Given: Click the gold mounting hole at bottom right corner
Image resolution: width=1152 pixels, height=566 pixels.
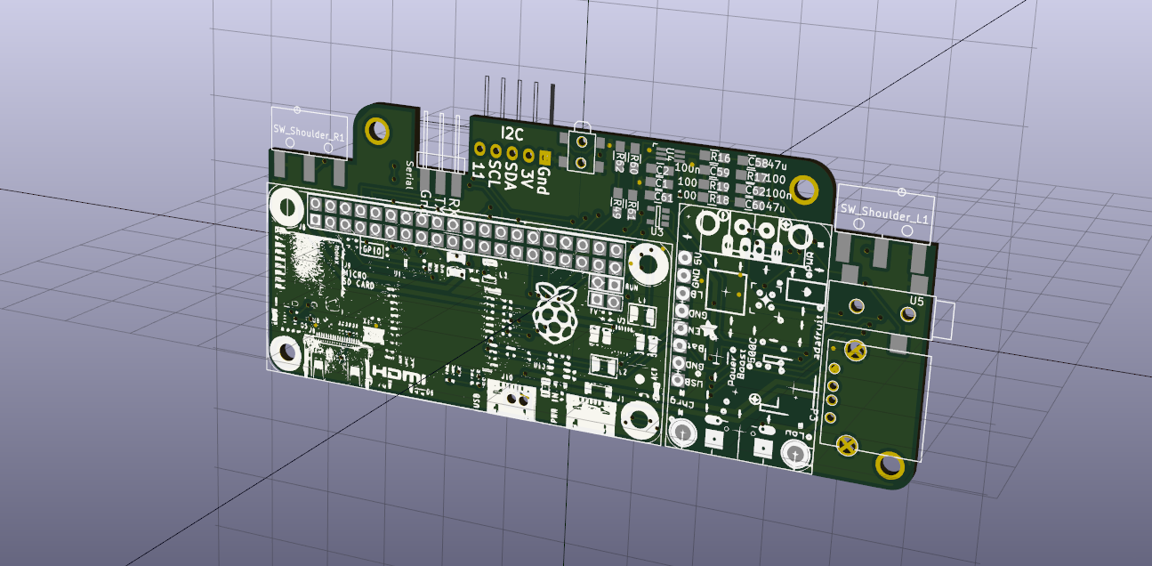Looking at the screenshot, I should click(889, 465).
